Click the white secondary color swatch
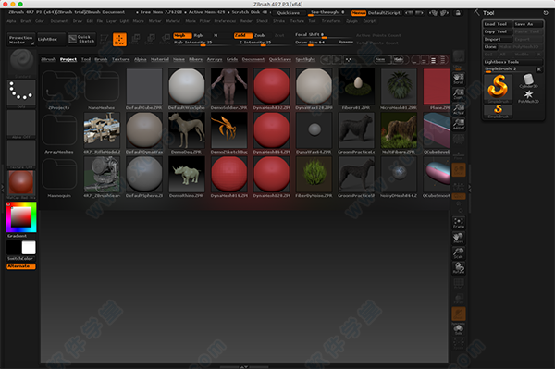 [x=29, y=248]
